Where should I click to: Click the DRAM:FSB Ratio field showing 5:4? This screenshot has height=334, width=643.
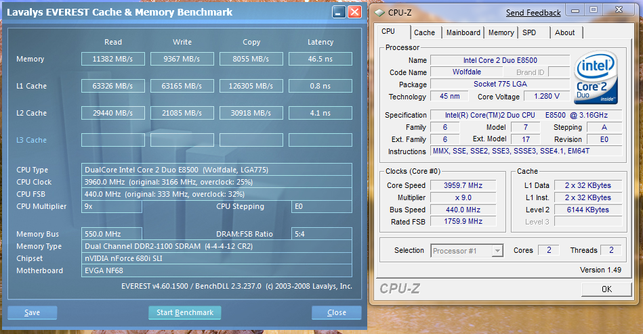click(321, 234)
